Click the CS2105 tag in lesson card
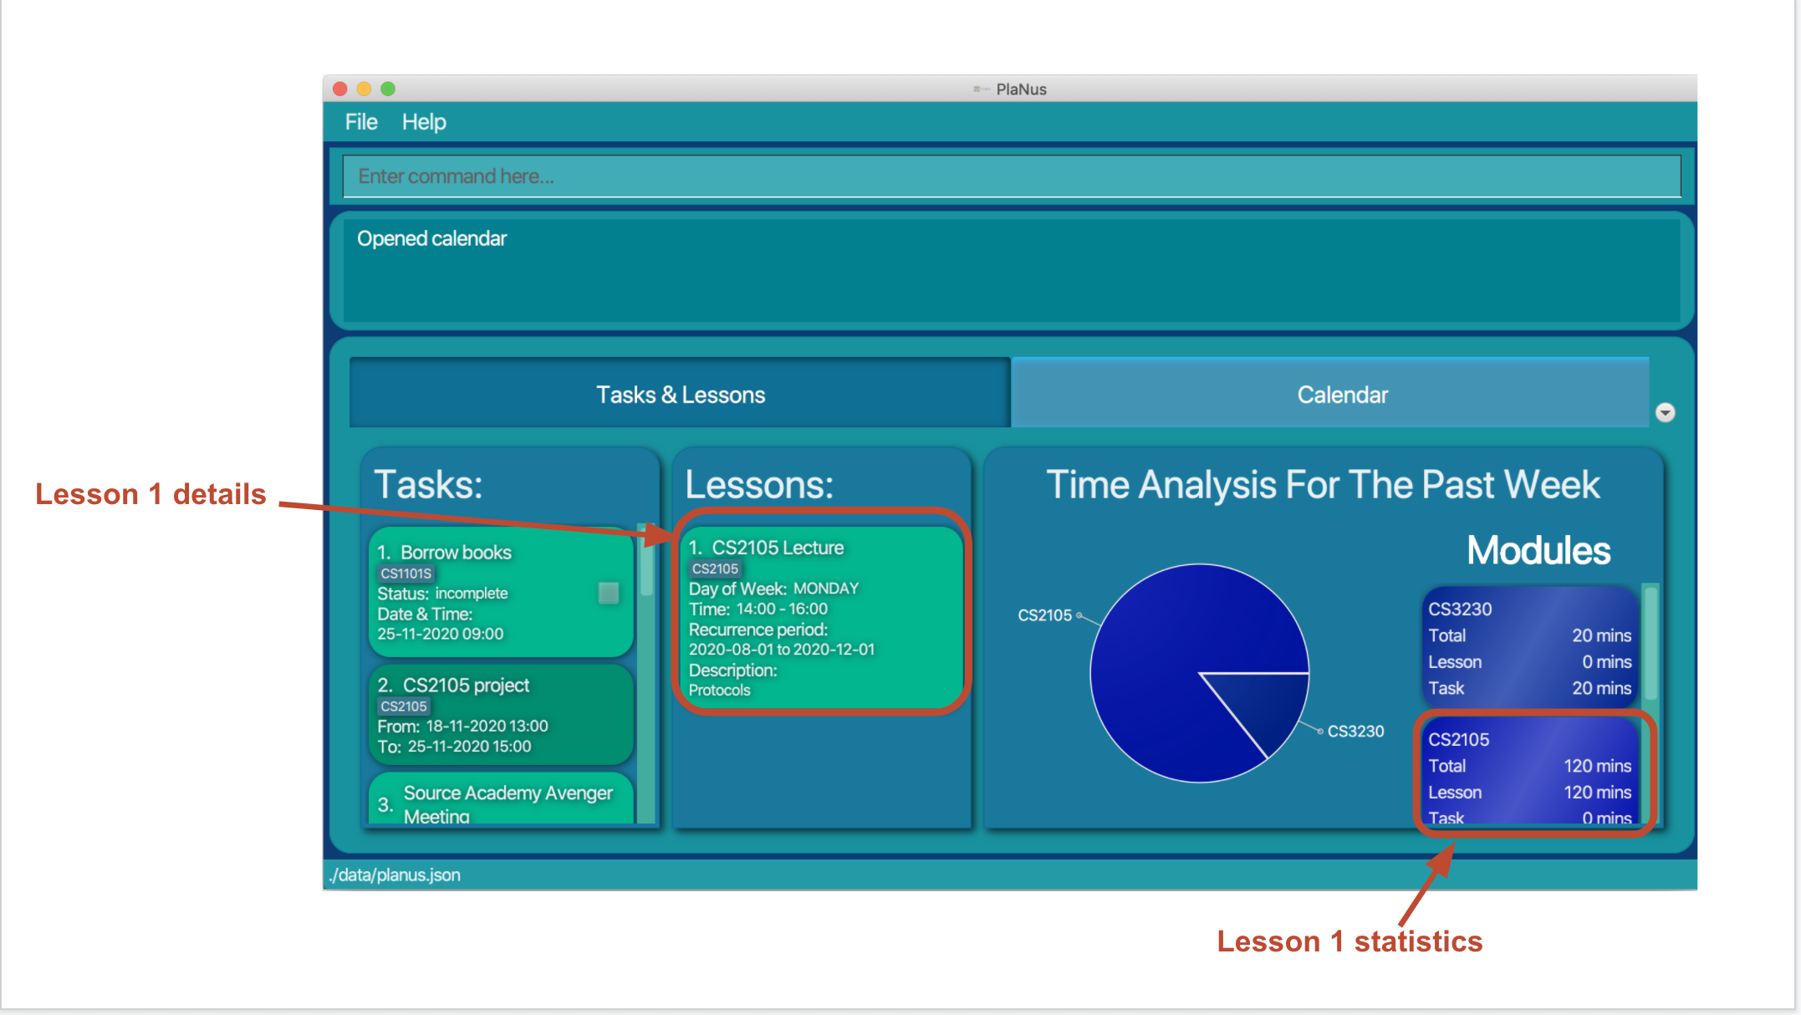The width and height of the screenshot is (1801, 1015). click(x=716, y=569)
